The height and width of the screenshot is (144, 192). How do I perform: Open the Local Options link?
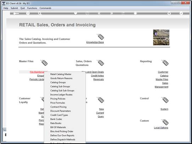(x=161, y=128)
